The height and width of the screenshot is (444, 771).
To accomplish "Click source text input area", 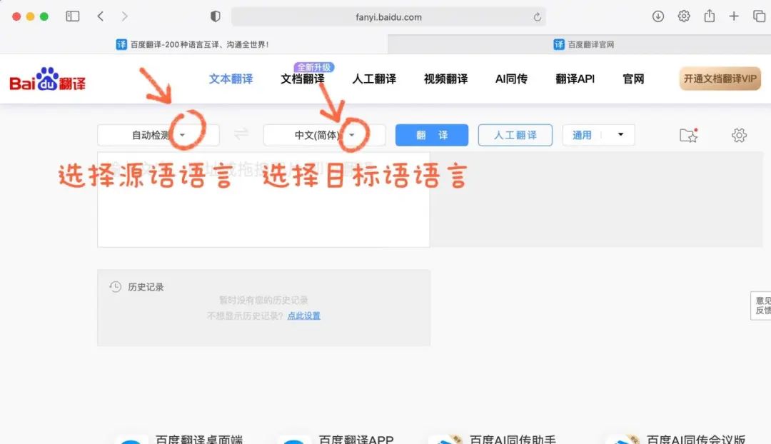I will point(263,200).
